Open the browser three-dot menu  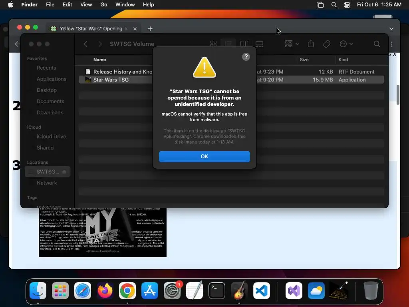391,44
